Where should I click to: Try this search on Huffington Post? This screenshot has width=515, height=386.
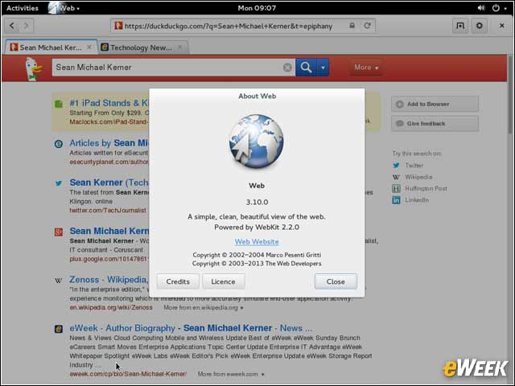point(426,188)
